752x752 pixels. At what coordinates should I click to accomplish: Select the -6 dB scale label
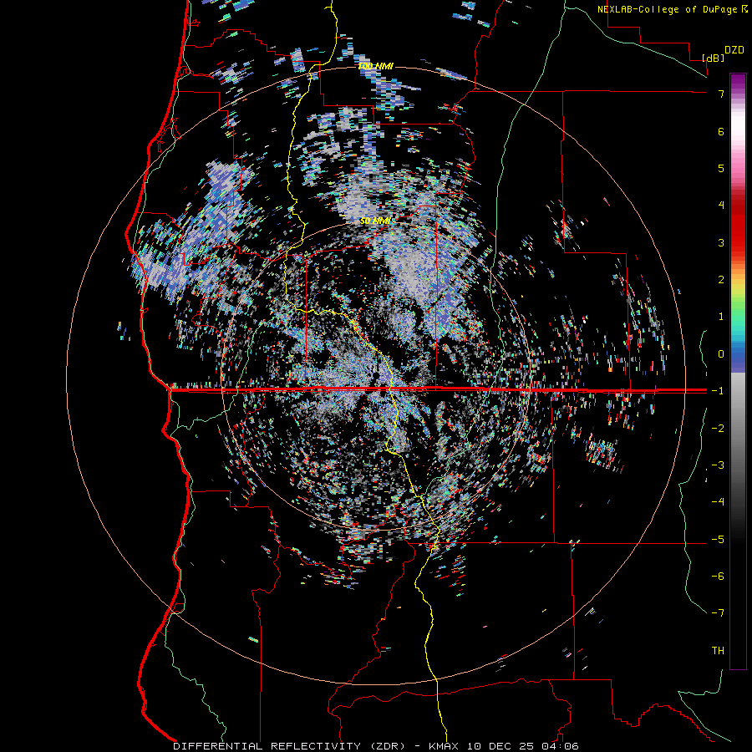coord(718,577)
